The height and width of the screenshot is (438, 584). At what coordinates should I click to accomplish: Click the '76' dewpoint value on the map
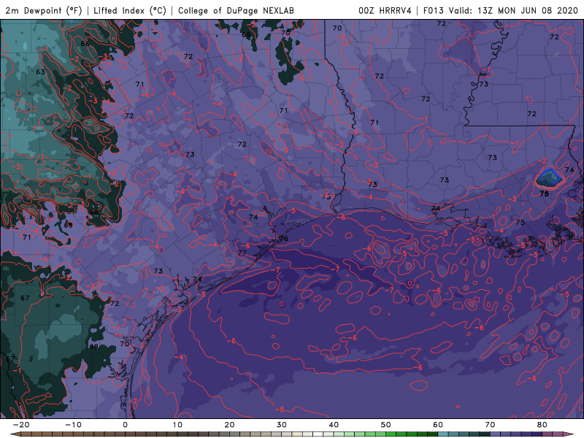point(284,239)
